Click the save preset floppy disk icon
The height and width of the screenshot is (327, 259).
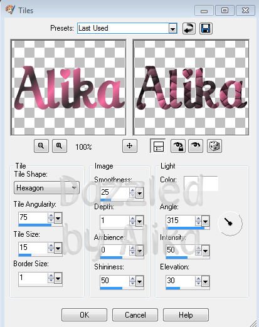(x=206, y=28)
